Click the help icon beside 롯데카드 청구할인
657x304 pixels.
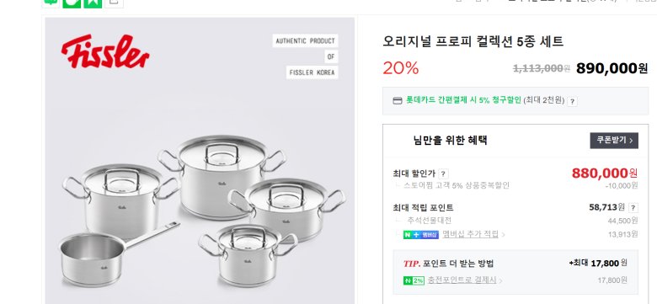(x=572, y=101)
